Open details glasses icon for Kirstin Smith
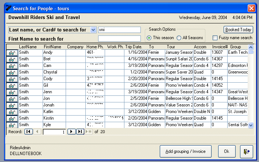This screenshot has width=259, height=162. [12, 118]
